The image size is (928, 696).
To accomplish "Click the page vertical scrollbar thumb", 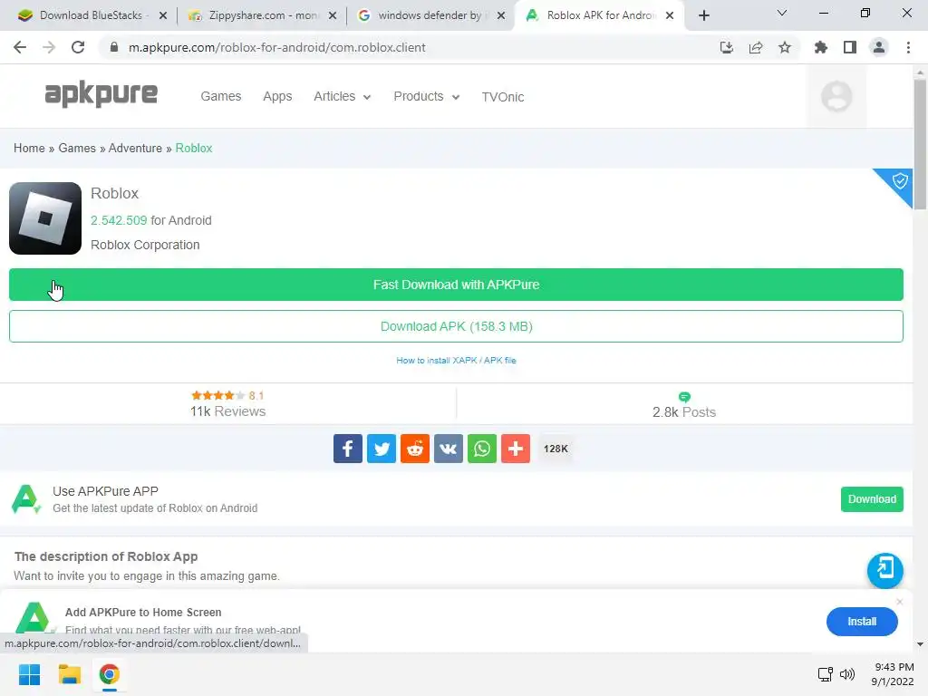I will click(x=920, y=144).
